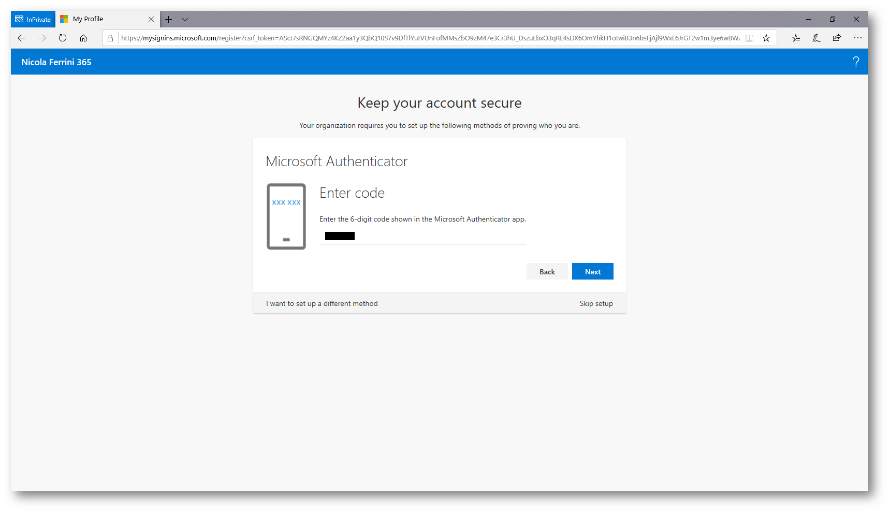Open a new tab with plus
The width and height of the screenshot is (890, 513).
pos(169,19)
